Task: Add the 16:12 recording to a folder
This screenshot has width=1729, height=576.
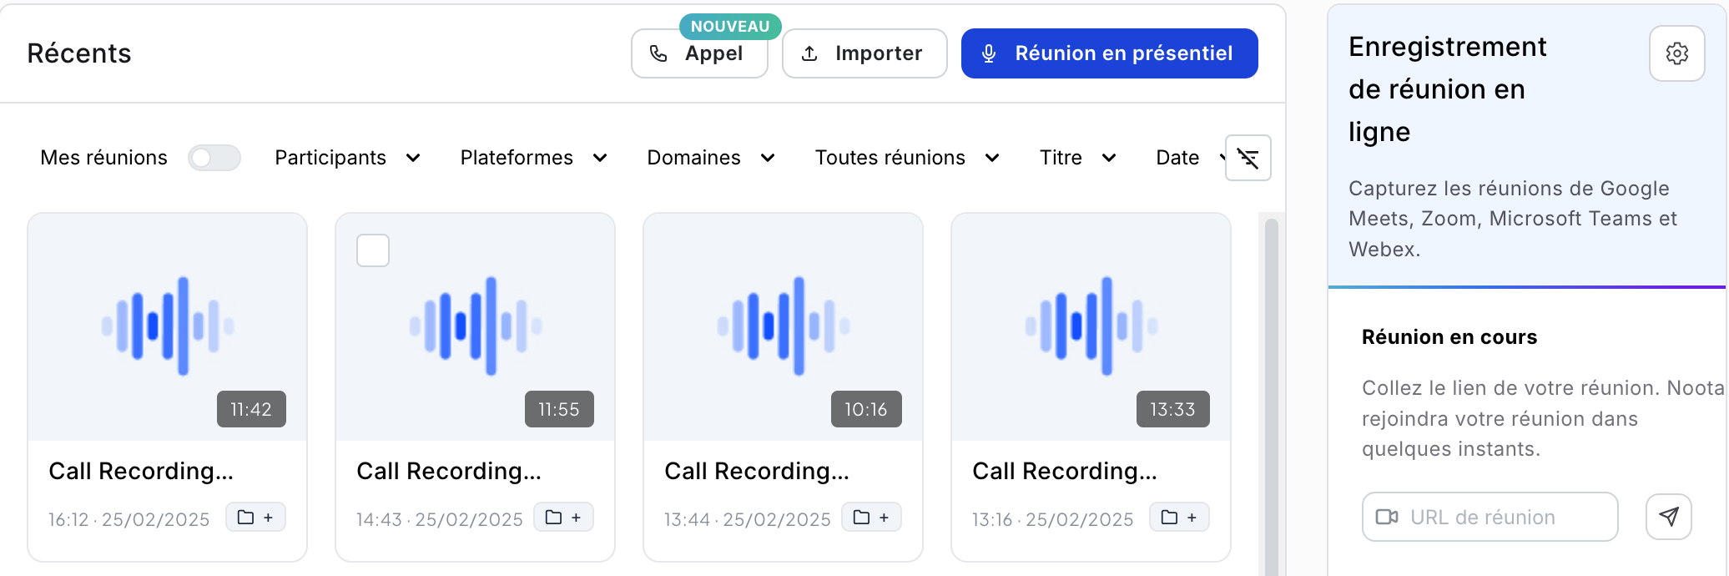Action: tap(255, 518)
